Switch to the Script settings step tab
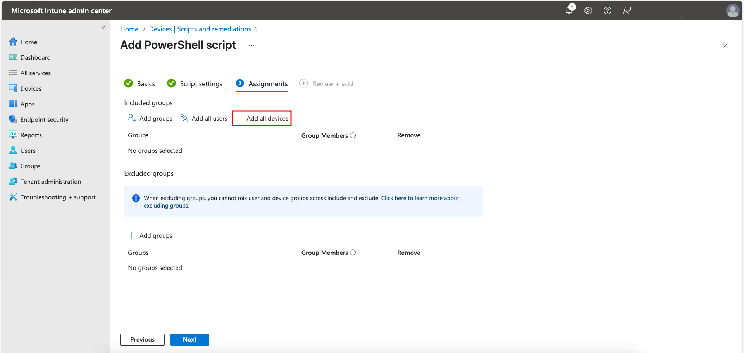 (x=195, y=83)
